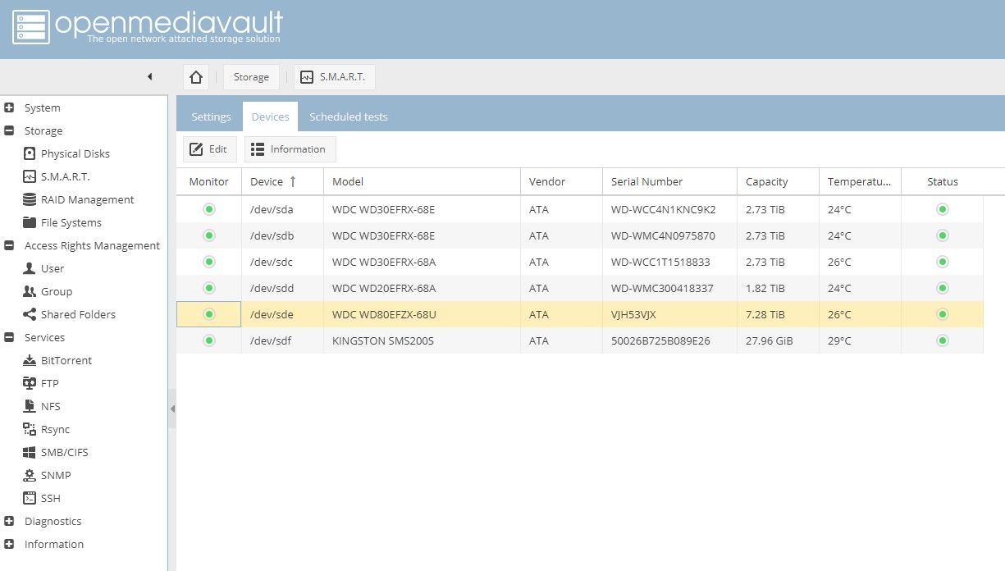Open RAID Management from the sidebar
The width and height of the screenshot is (1005, 571).
79,199
